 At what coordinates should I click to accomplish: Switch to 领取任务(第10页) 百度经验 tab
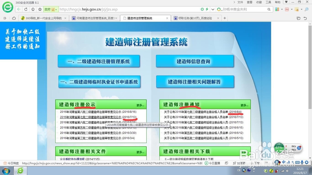point(197,18)
